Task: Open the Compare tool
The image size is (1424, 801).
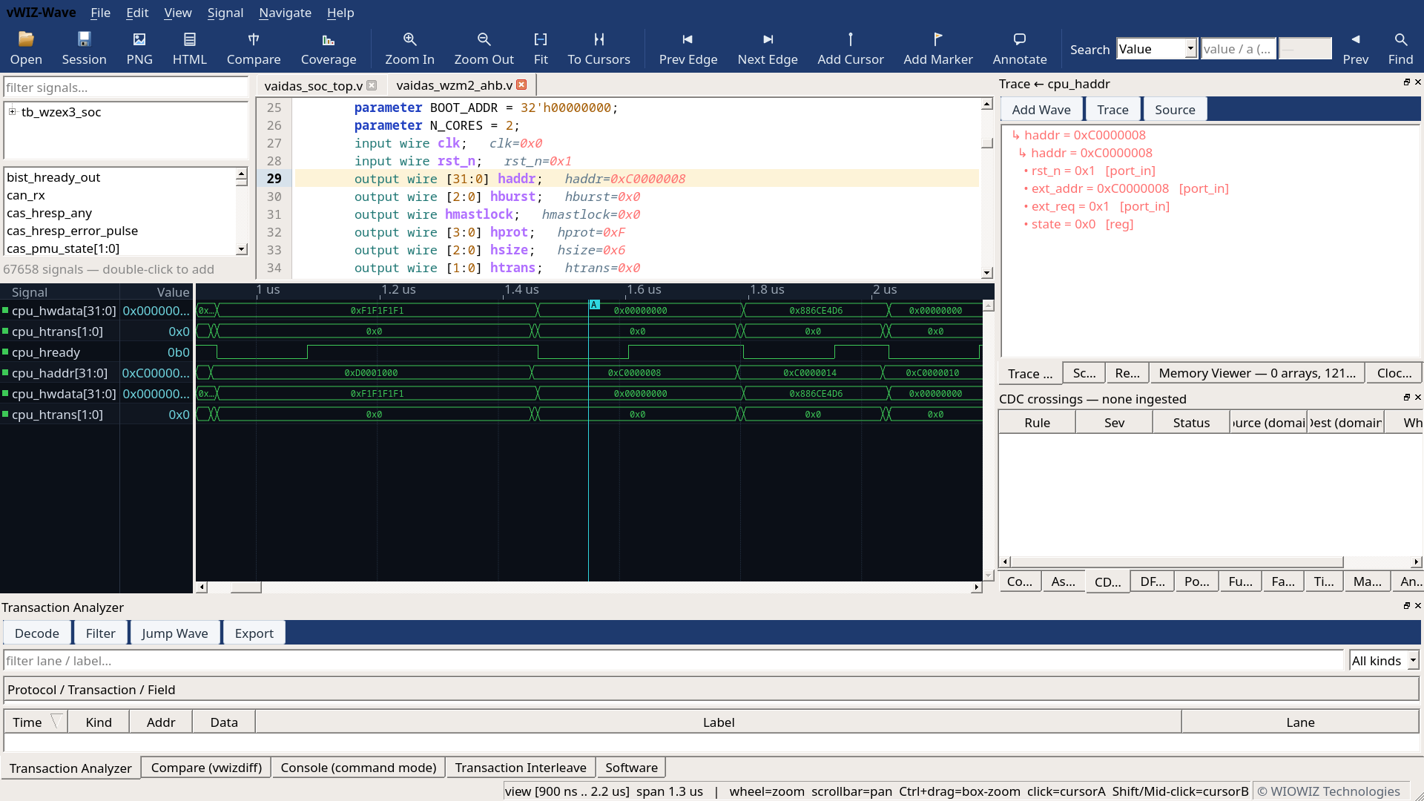Action: coord(254,48)
